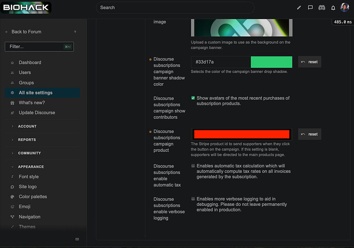This screenshot has width=354, height=248.
Task: Reset the campaign product setting
Action: pyautogui.click(x=309, y=134)
